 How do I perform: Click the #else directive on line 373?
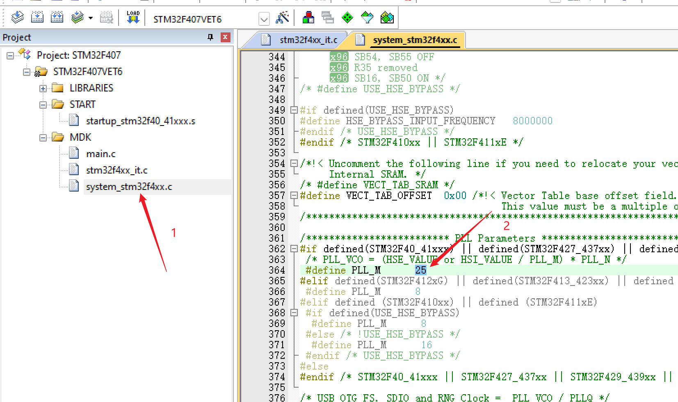[314, 366]
